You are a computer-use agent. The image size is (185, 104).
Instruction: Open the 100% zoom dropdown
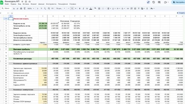[x=31, y=8]
